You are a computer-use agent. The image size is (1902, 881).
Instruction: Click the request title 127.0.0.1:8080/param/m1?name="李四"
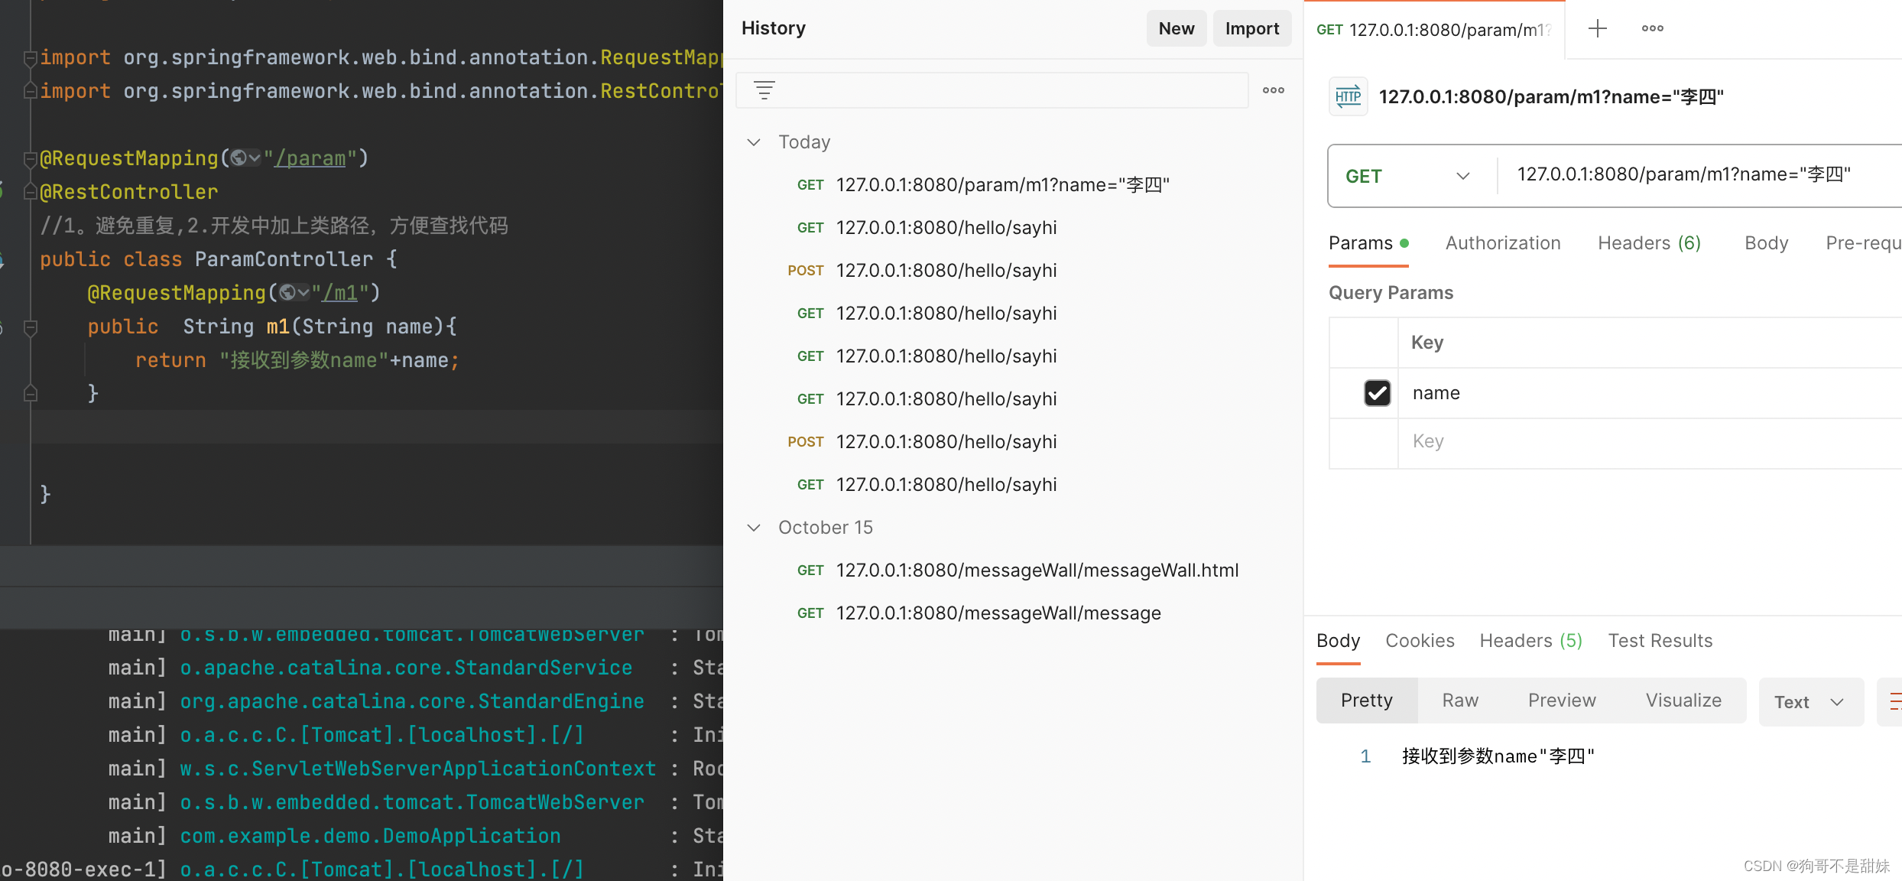pos(1551,97)
